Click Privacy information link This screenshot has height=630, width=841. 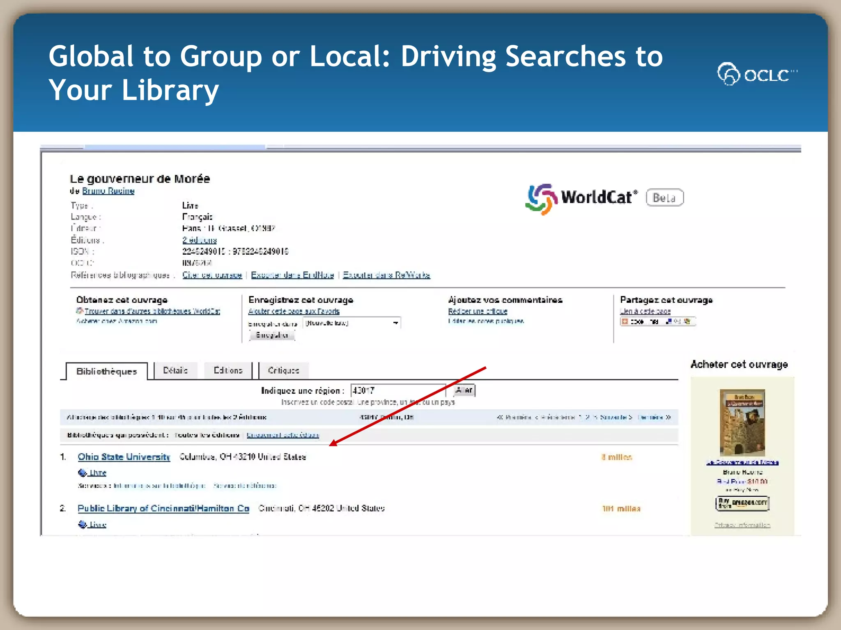[x=742, y=525]
